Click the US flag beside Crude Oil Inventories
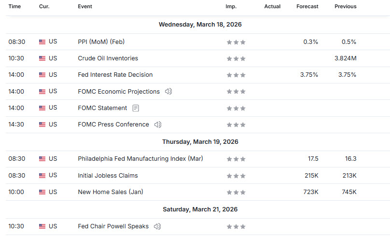390x237 pixels. coord(42,58)
